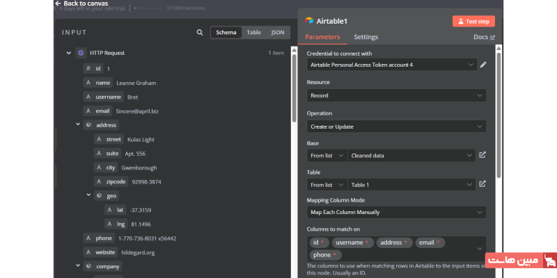Remove the username column tag
The height and width of the screenshot is (278, 557).
pyautogui.click(x=366, y=243)
